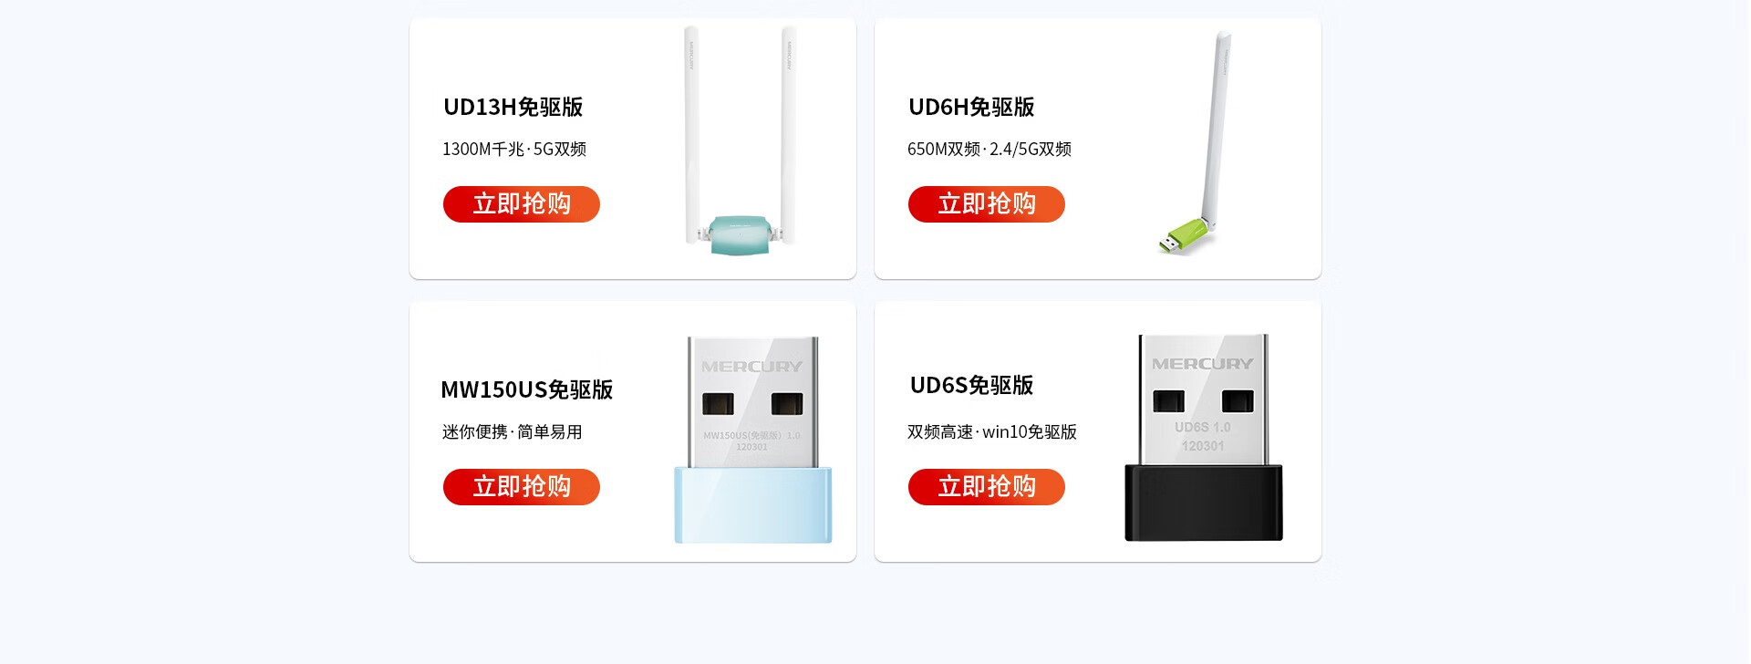1751x664 pixels.
Task: Click the 650M双频·2.4/5G双频 description text
Action: [x=989, y=149]
